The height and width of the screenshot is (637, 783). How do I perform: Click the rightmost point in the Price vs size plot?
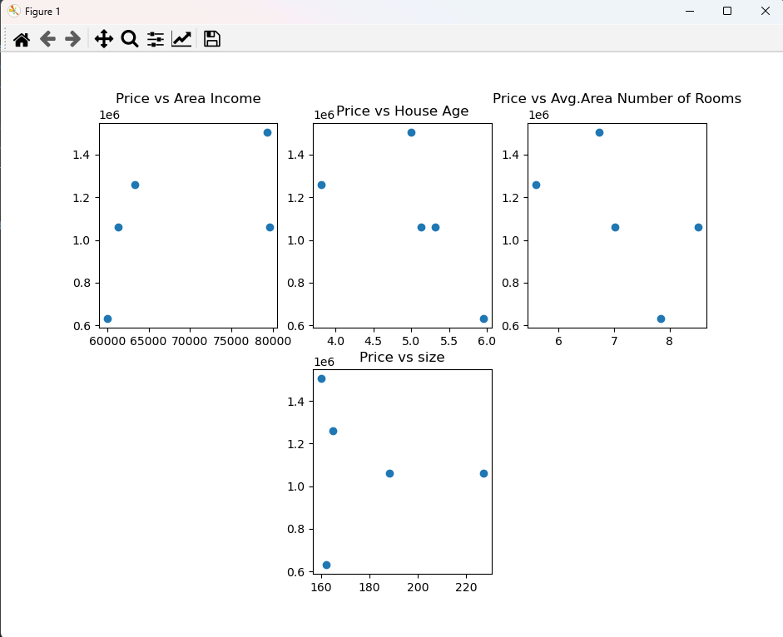coord(483,474)
